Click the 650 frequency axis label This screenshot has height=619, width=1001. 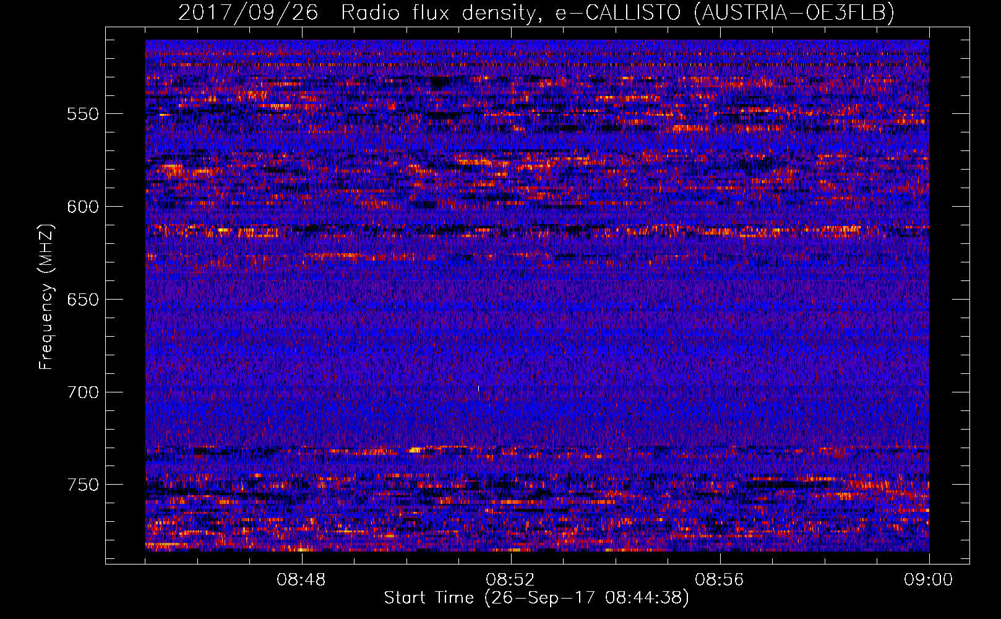pyautogui.click(x=83, y=300)
